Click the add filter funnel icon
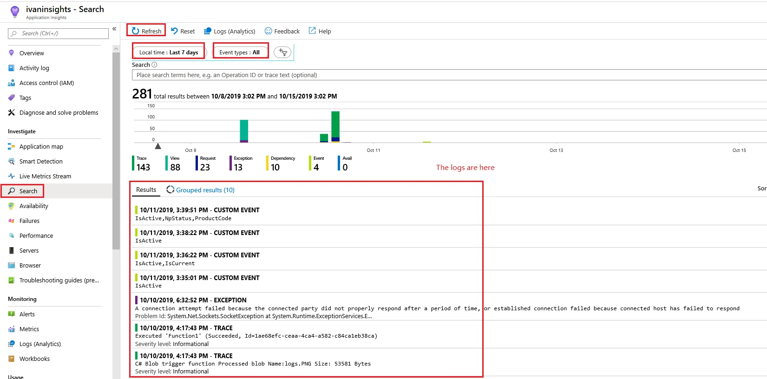The width and height of the screenshot is (767, 379). [x=282, y=52]
